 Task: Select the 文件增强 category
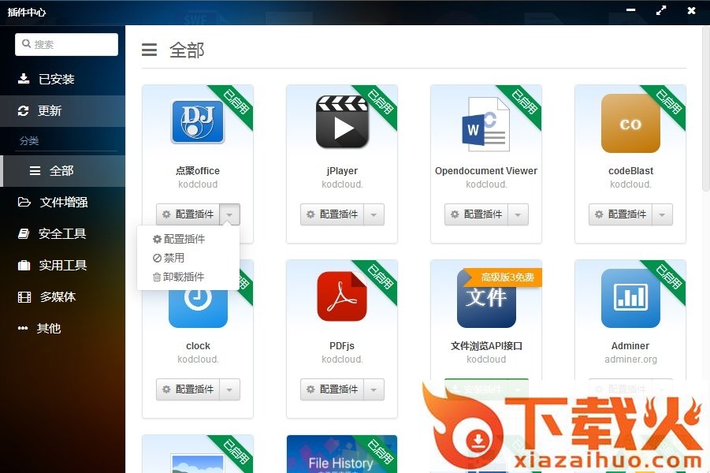click(62, 202)
